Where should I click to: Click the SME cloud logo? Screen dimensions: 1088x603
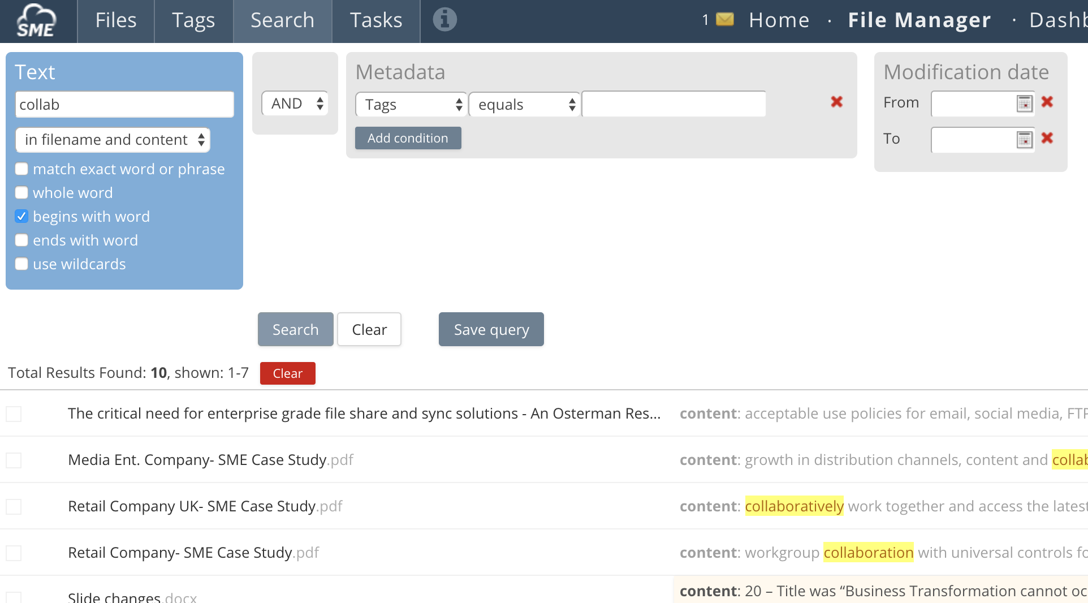[x=36, y=21]
